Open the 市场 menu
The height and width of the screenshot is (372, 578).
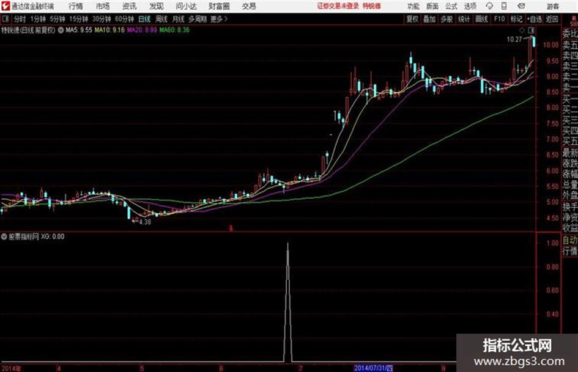(103, 6)
